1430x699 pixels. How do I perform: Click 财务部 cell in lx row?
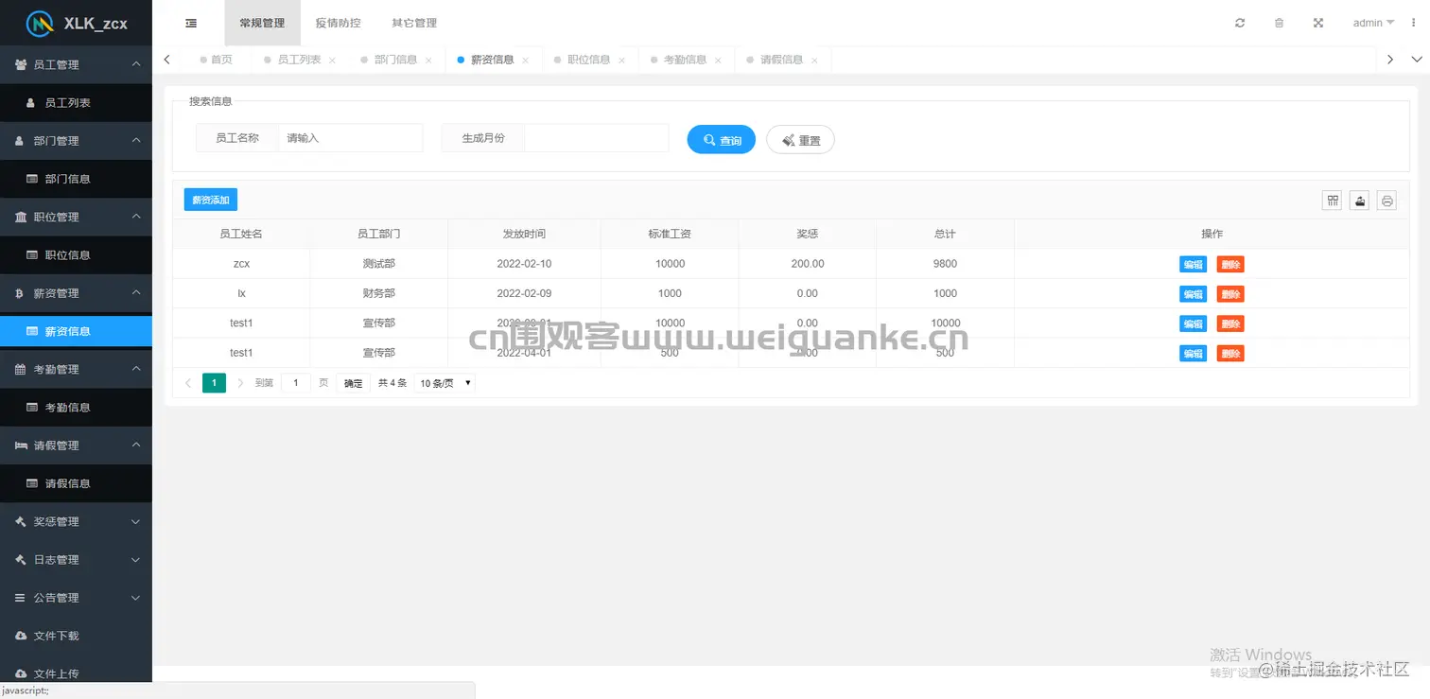click(378, 293)
